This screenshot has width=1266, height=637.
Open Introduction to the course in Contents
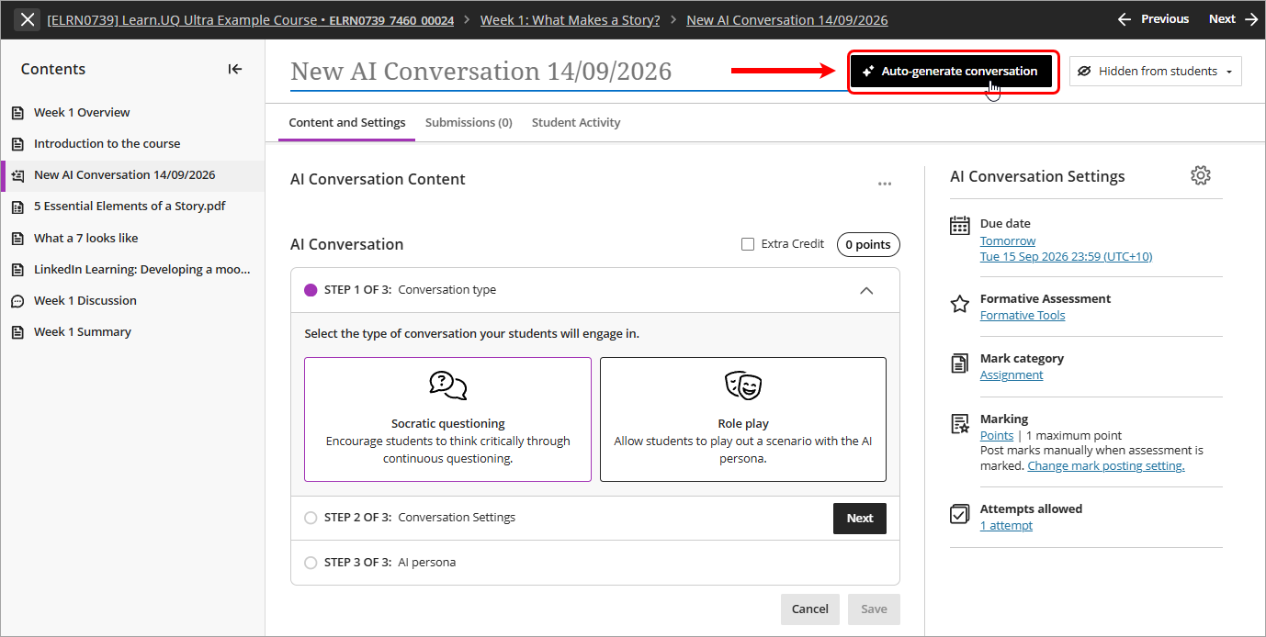(107, 144)
